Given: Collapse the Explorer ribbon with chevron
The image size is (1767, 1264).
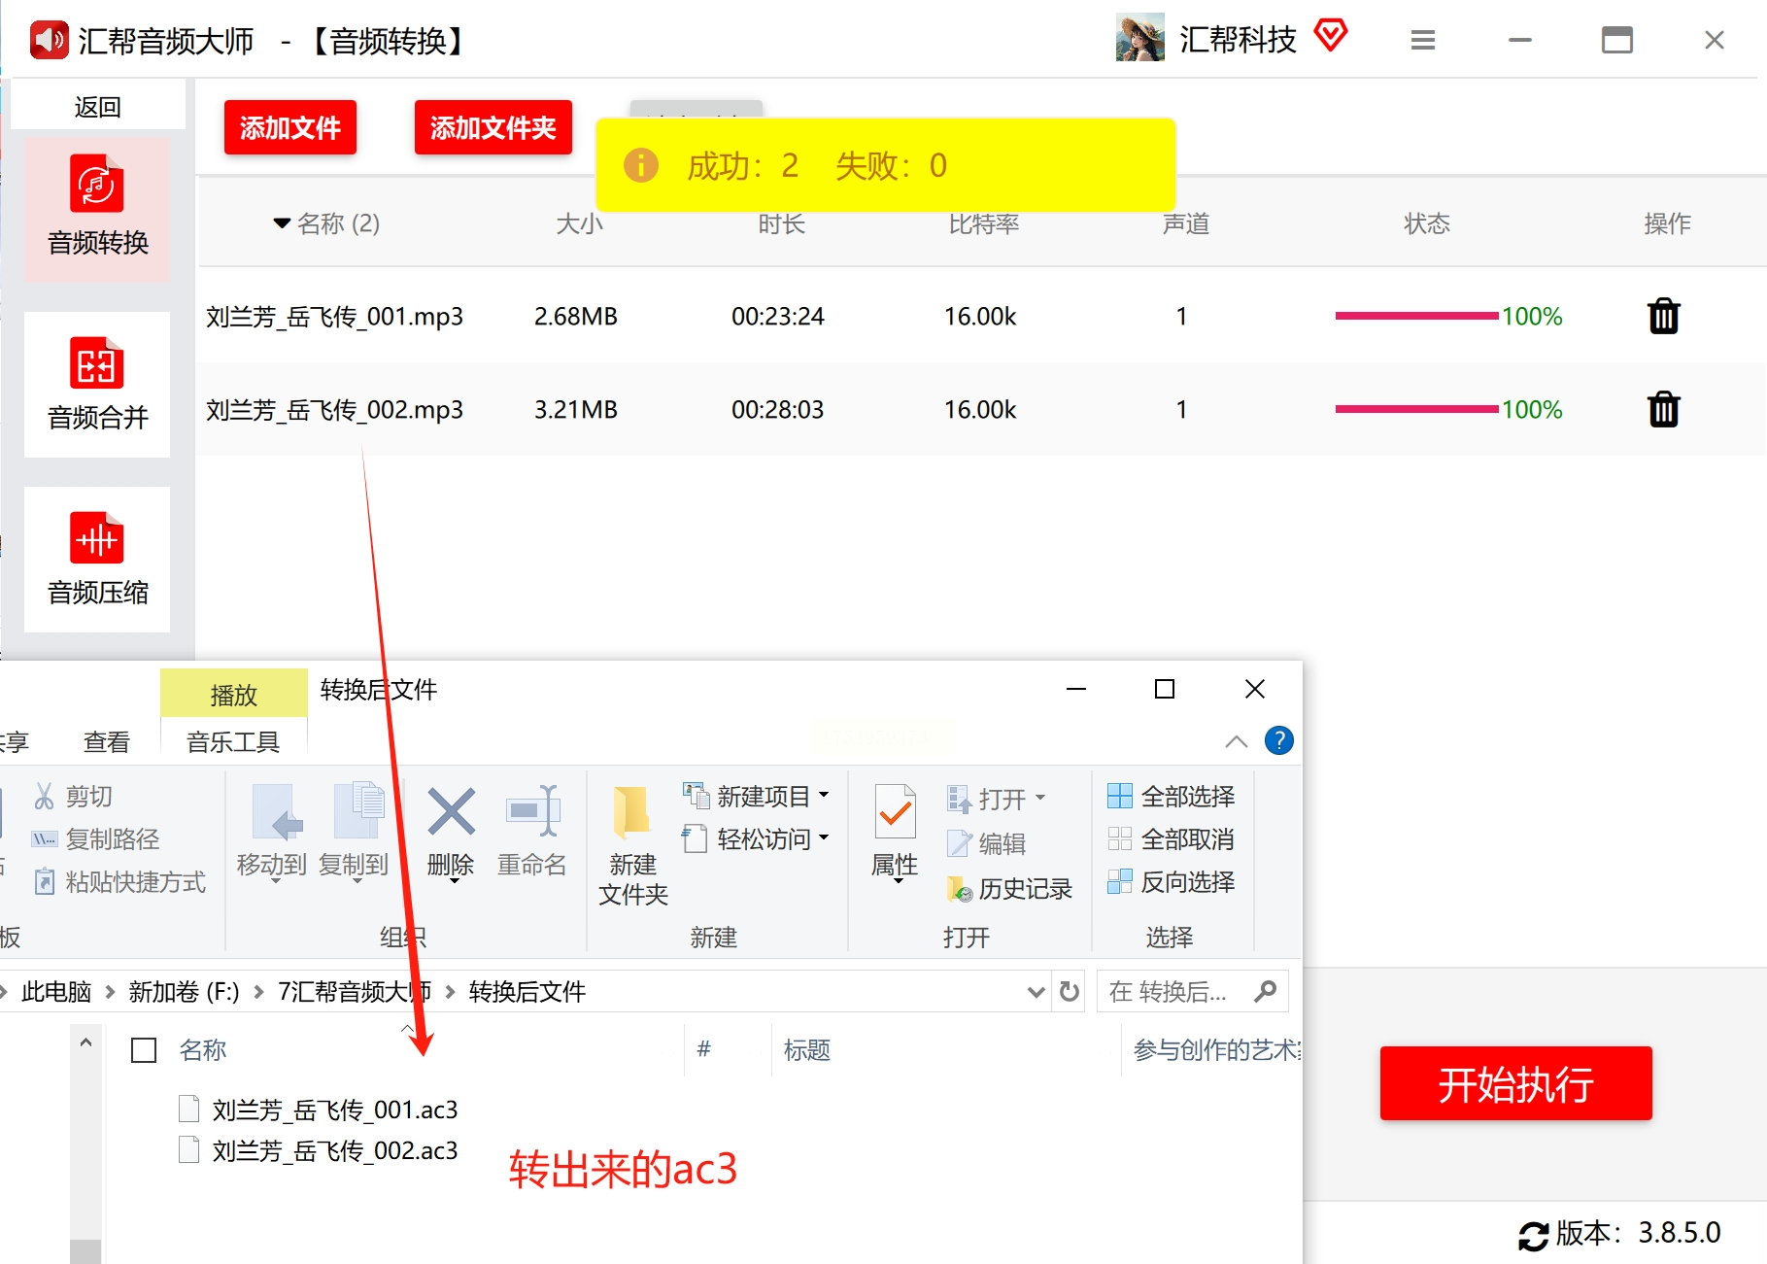Looking at the screenshot, I should [x=1236, y=741].
